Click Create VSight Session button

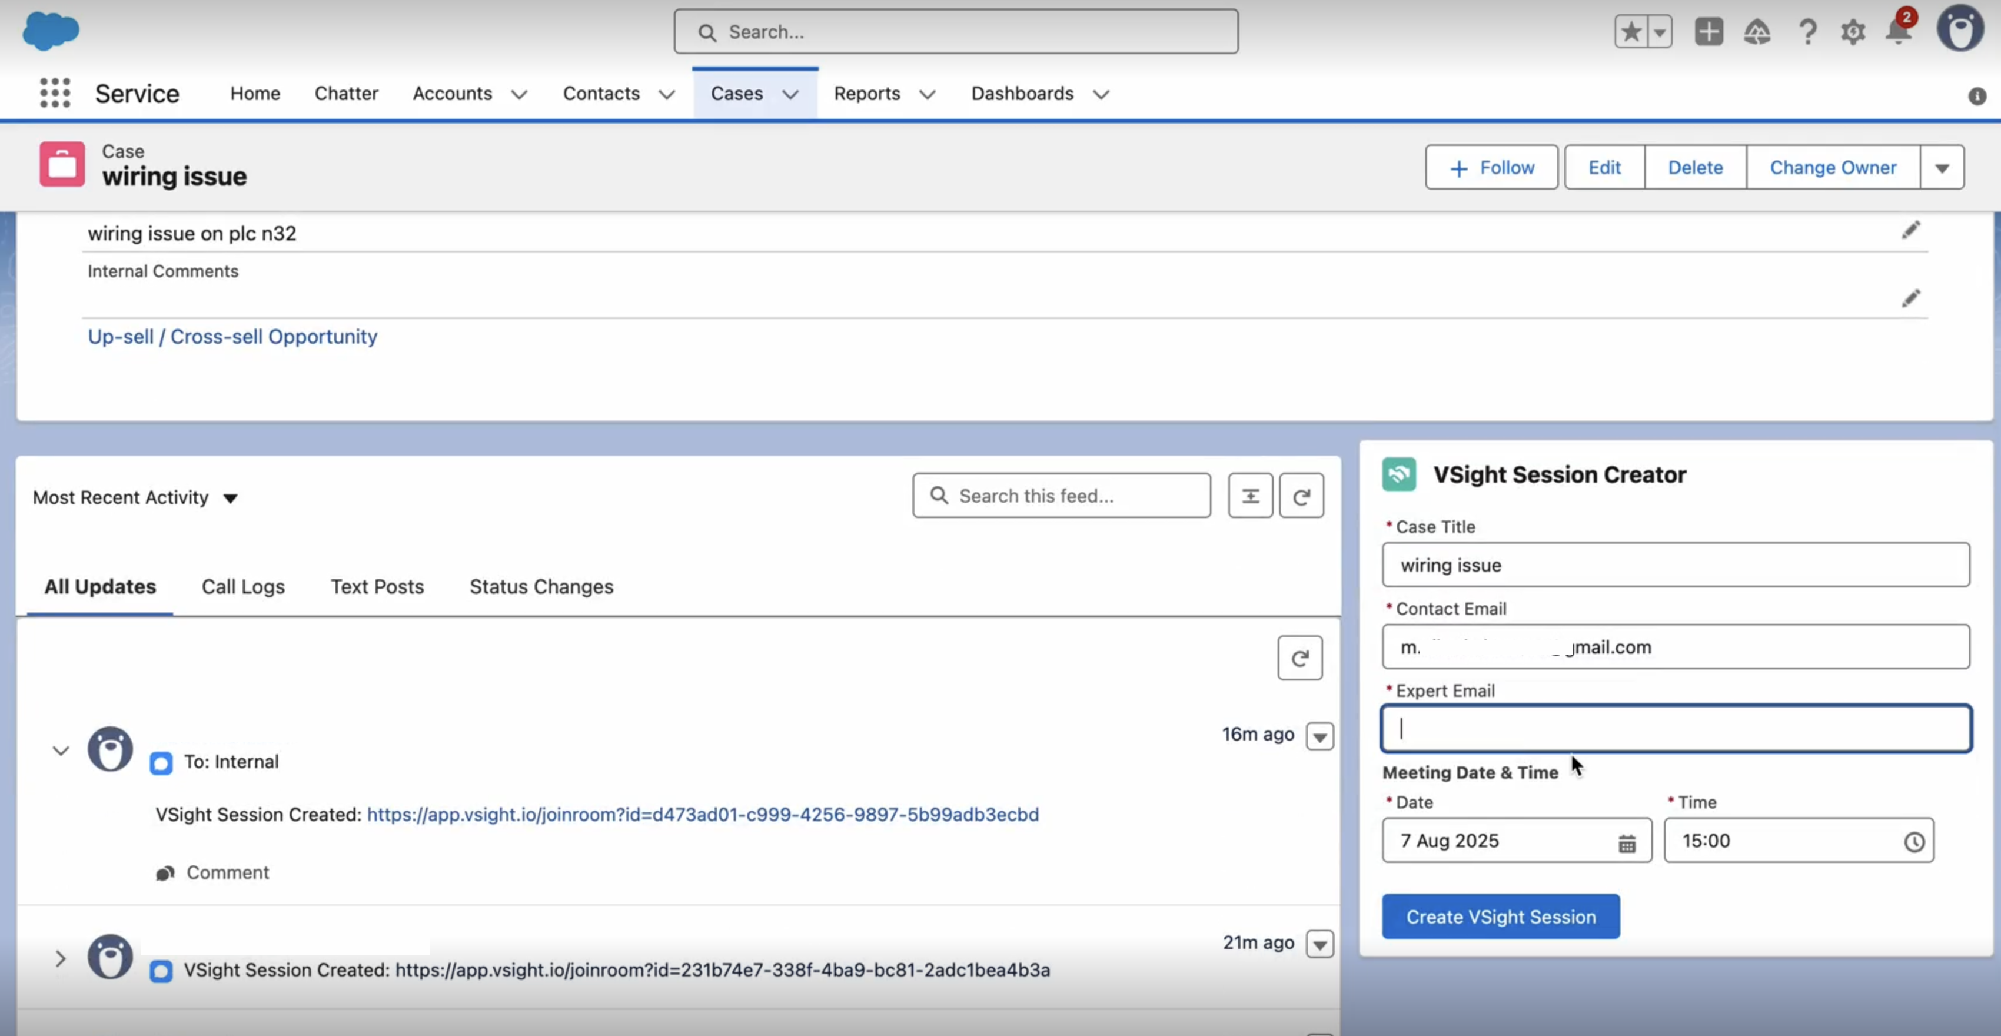click(x=1500, y=917)
